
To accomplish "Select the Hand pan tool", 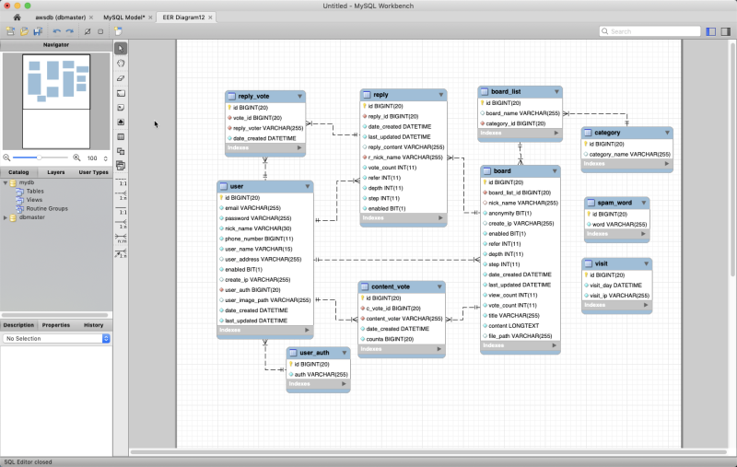I will pos(121,63).
